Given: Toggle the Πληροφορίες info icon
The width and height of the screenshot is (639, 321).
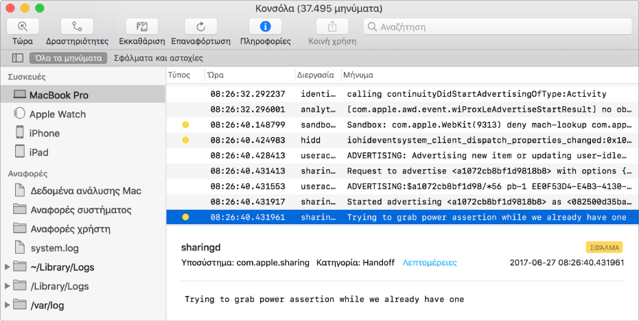Looking at the screenshot, I should (266, 27).
